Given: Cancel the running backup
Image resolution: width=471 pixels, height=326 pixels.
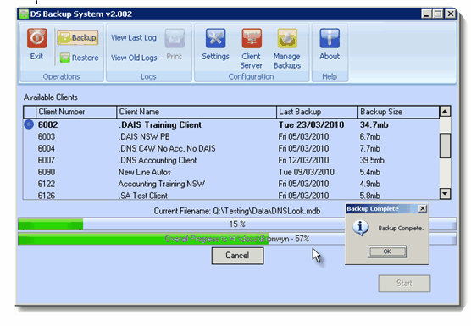Looking at the screenshot, I should (237, 256).
